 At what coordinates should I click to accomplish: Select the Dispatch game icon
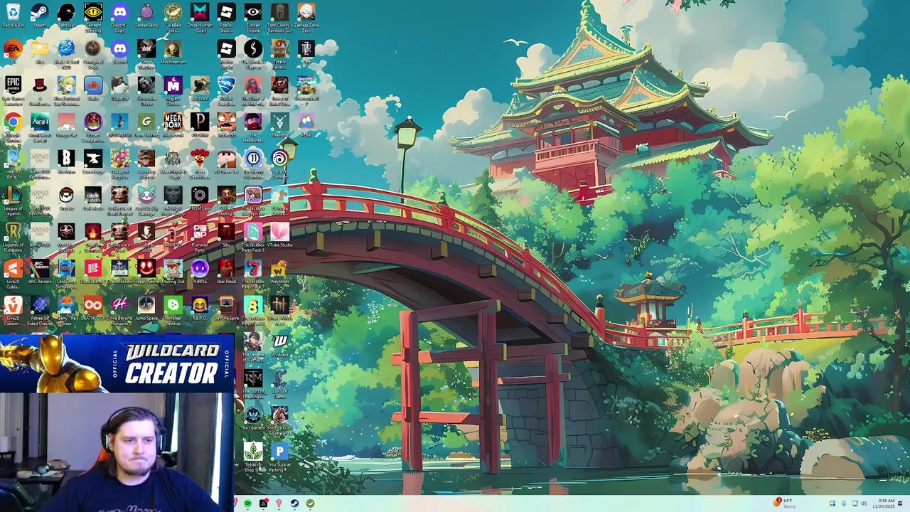119,89
